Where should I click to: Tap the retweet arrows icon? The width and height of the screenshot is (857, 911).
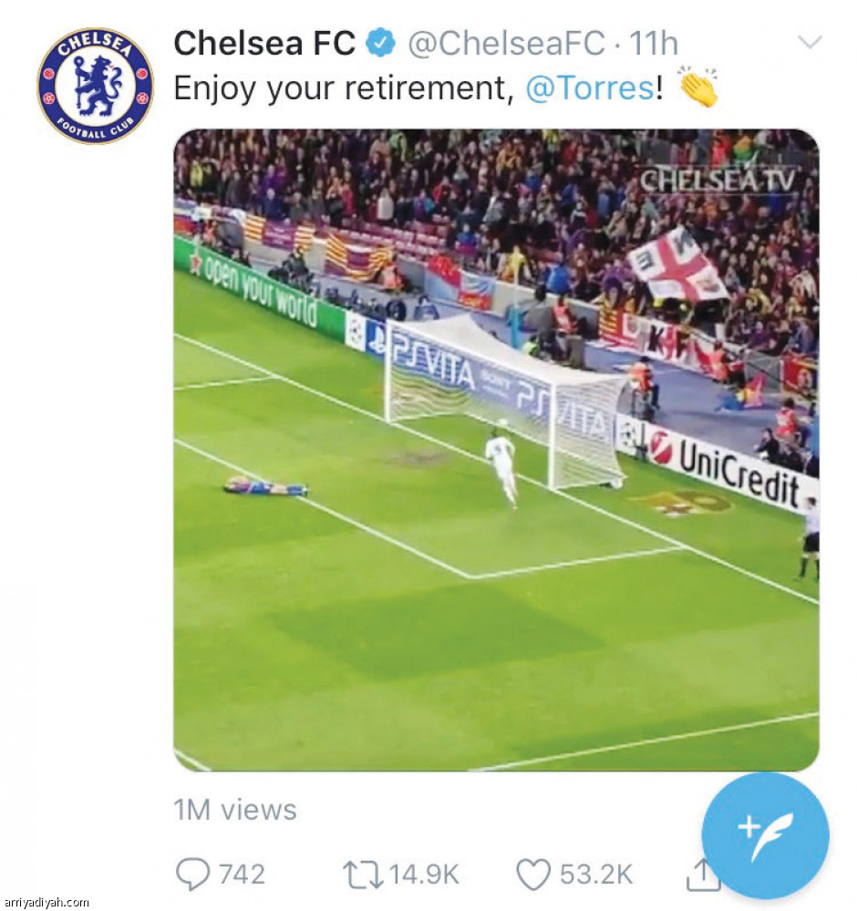point(362,875)
